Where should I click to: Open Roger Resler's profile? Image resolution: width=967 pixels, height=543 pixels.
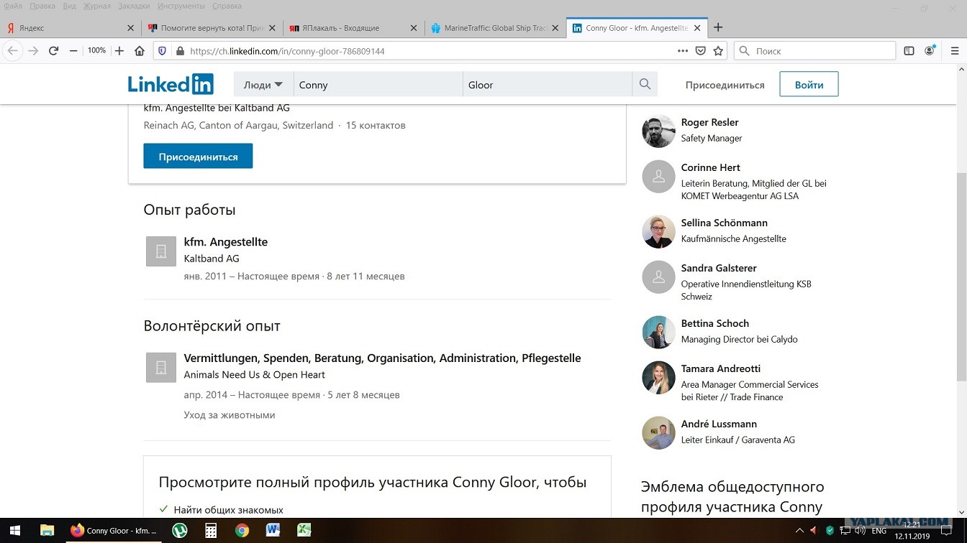pyautogui.click(x=710, y=122)
